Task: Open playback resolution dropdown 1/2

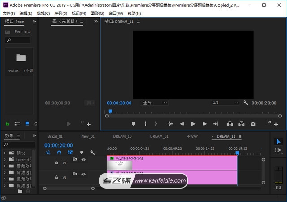Action: coord(225,103)
